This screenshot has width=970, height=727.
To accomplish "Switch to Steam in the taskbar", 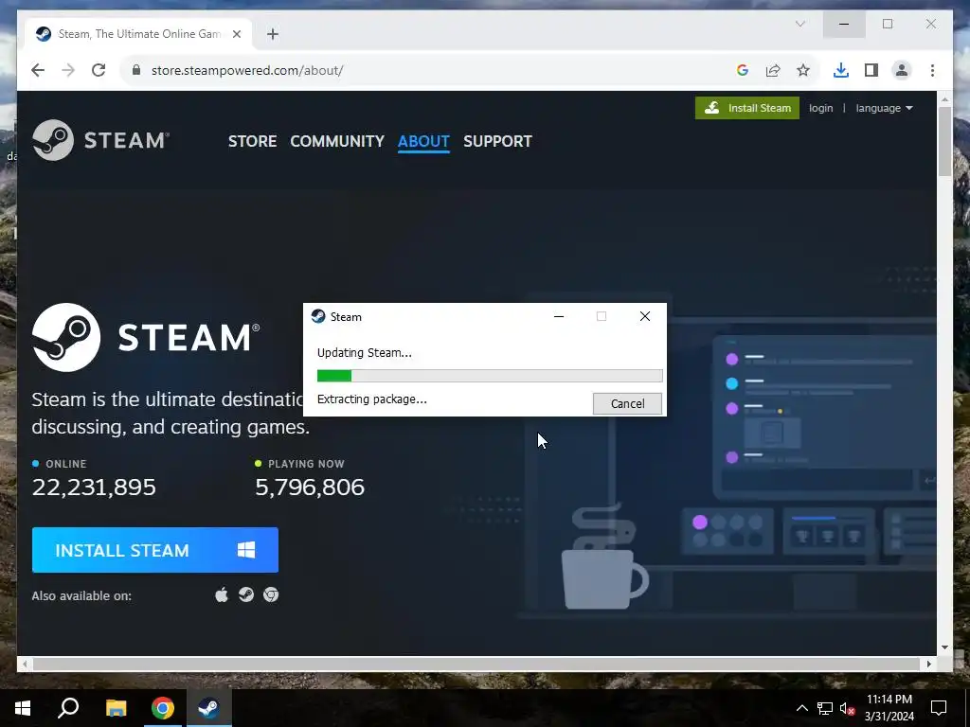I will point(209,708).
